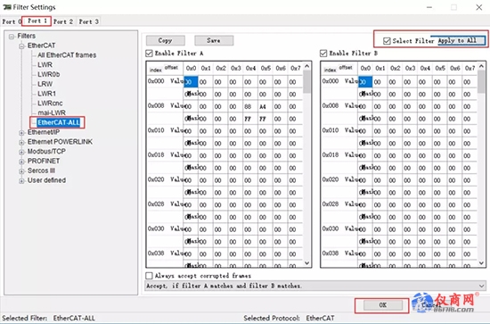Screen dimensions: 490x324
Task: Click the Copy button
Action: (x=166, y=40)
